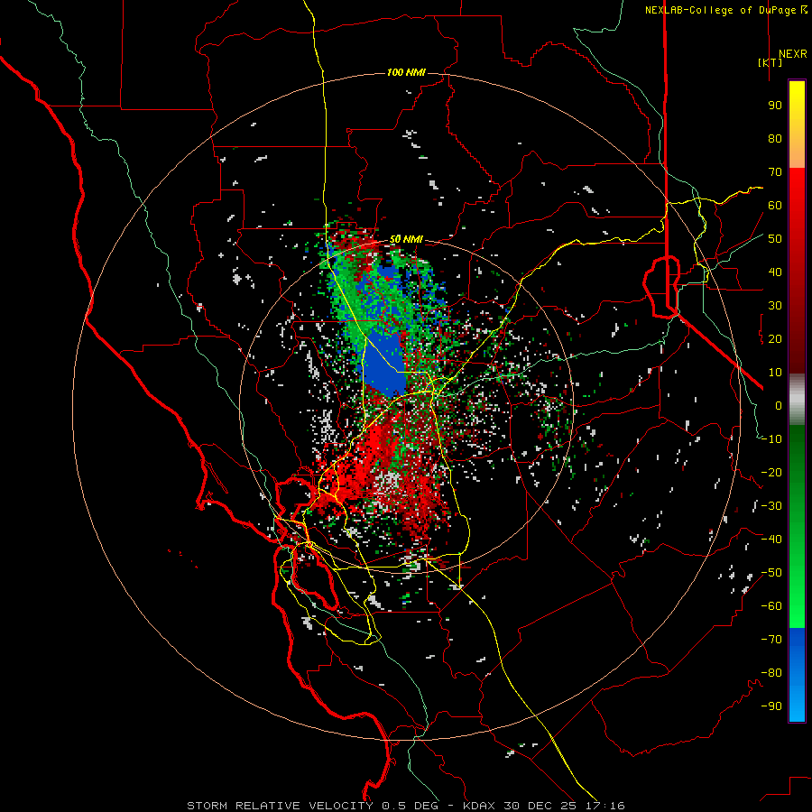Viewport: 812px width, 812px height.
Task: Click the 20 knot scale label
Action: tap(775, 338)
